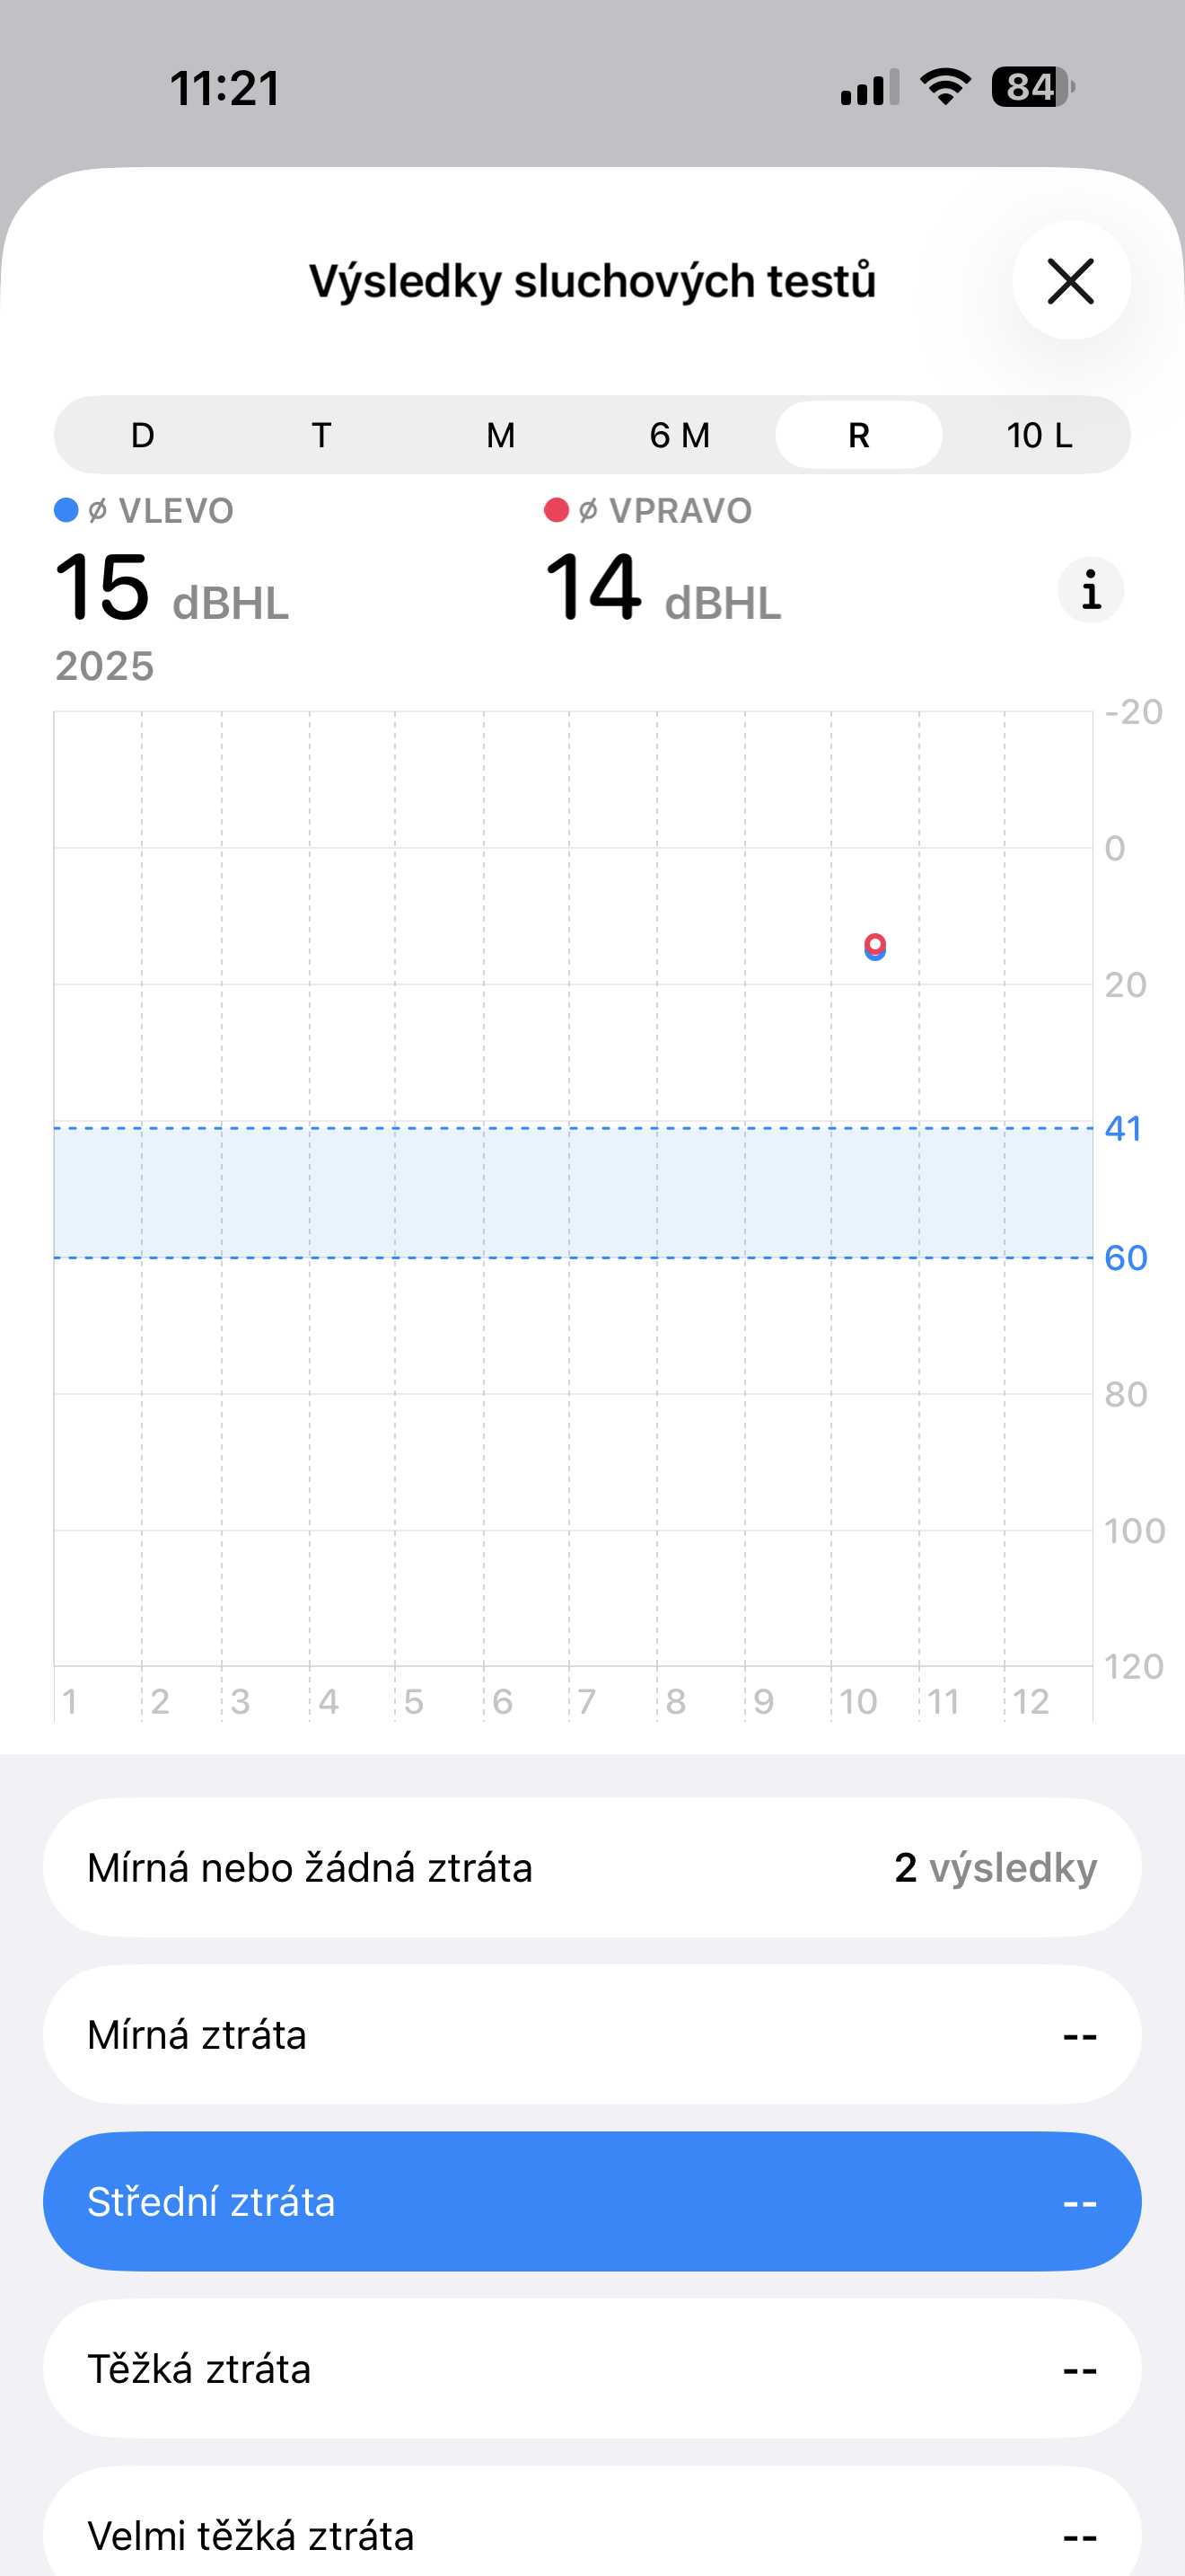Switch to the D time range tab

click(x=143, y=436)
